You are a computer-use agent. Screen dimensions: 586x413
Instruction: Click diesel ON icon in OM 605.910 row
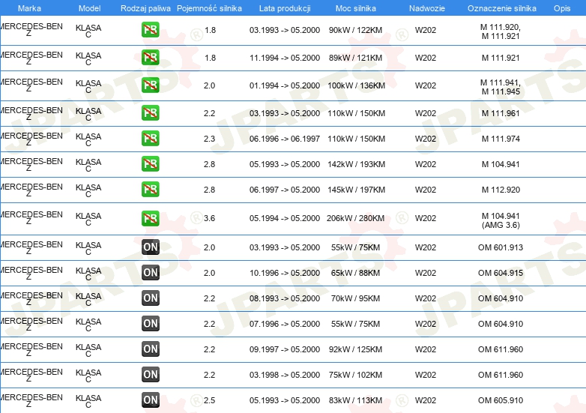[x=150, y=400]
